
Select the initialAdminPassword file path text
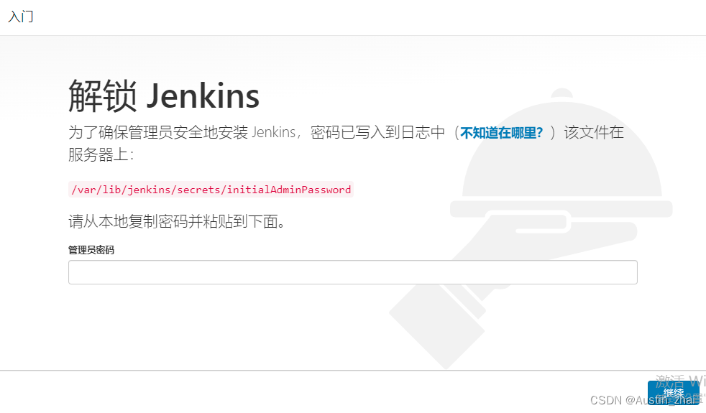pyautogui.click(x=211, y=190)
